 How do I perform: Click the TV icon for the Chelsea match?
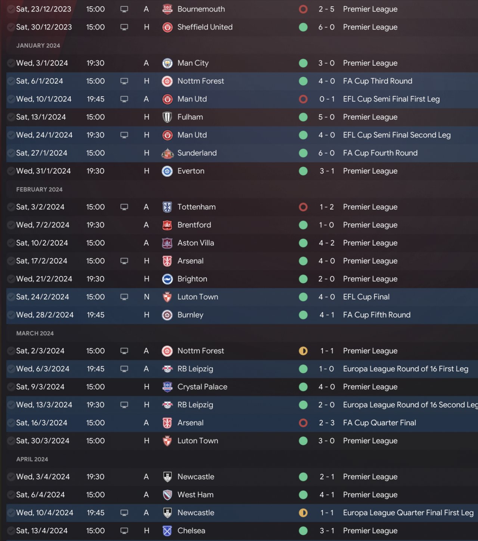point(124,531)
